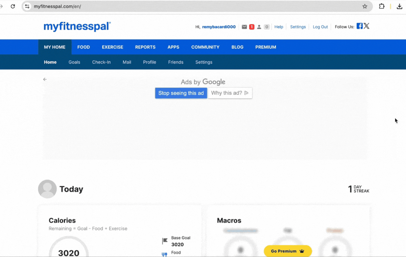Visit MyFitnessPal X (Twitter) icon
This screenshot has width=406, height=257.
pyautogui.click(x=366, y=26)
